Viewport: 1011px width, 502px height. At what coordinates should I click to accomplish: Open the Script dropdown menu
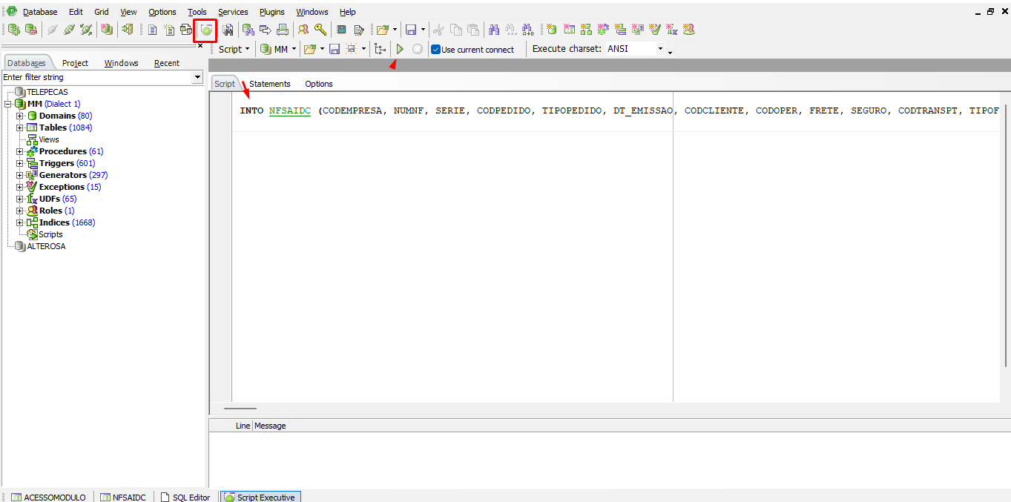(x=234, y=49)
